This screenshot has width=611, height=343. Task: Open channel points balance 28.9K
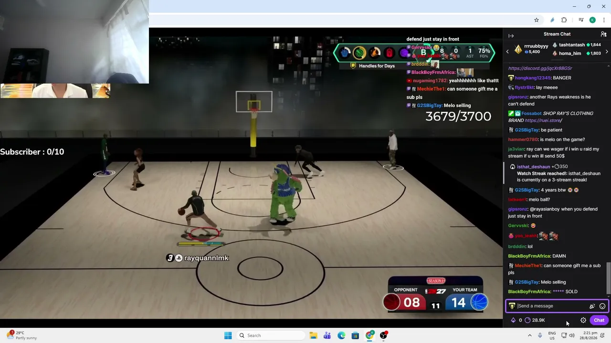click(535, 320)
